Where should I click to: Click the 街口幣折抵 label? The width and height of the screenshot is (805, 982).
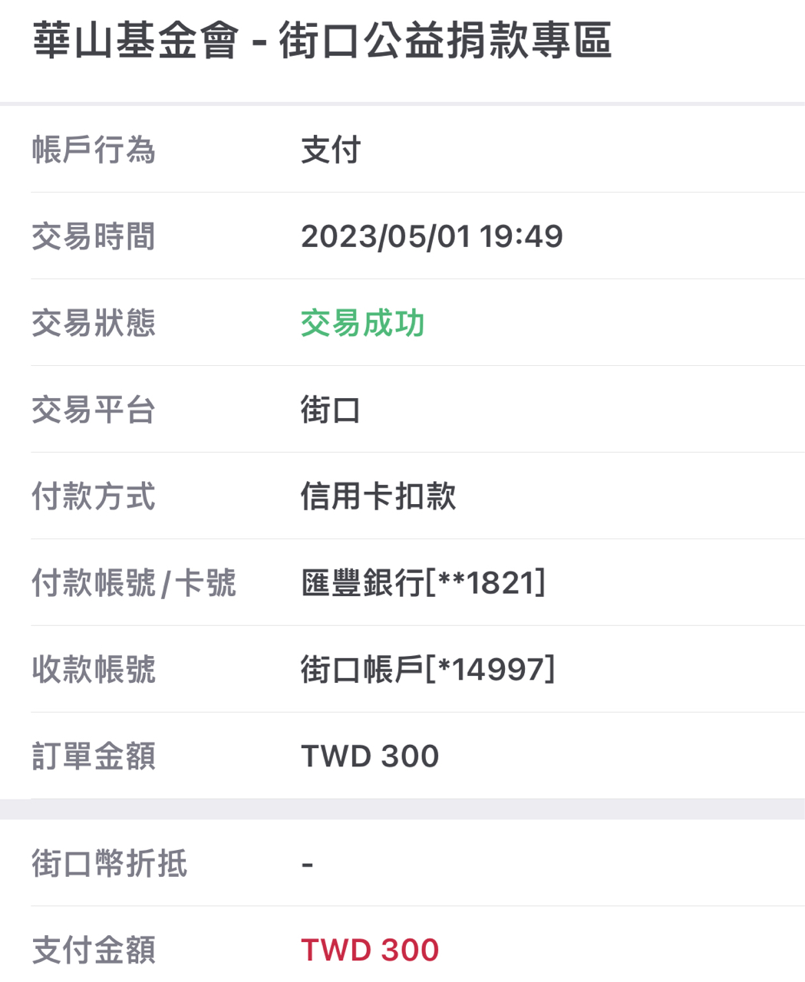109,864
